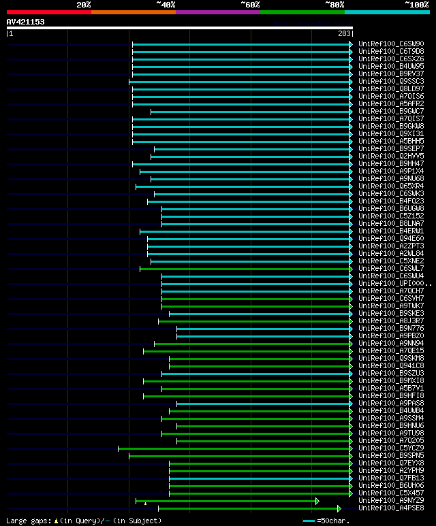The width and height of the screenshot is (436, 526).
Task: Click the AV421153 query name
Action: 25,22
